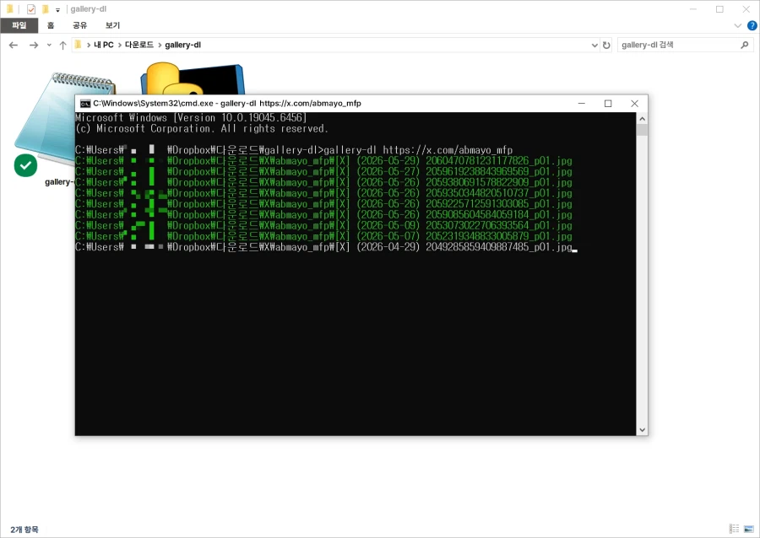Click gallery-dl in the address path
The height and width of the screenshot is (538, 760).
pyautogui.click(x=182, y=45)
